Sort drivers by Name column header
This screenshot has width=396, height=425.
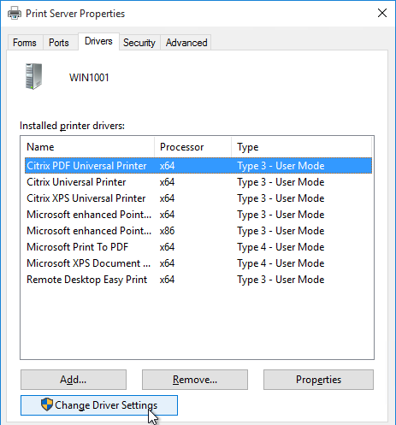87,147
